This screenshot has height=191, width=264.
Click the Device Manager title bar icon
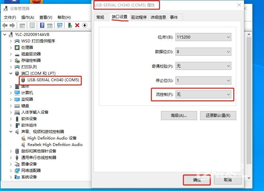pos(6,8)
